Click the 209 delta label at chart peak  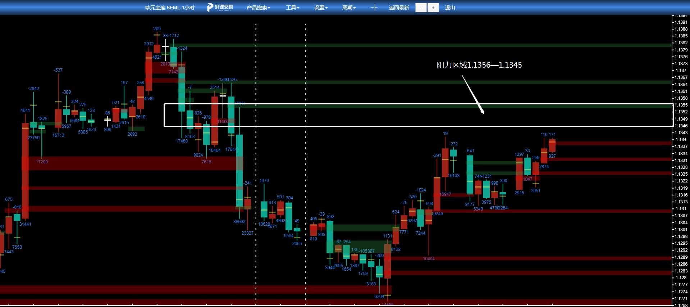tap(157, 29)
